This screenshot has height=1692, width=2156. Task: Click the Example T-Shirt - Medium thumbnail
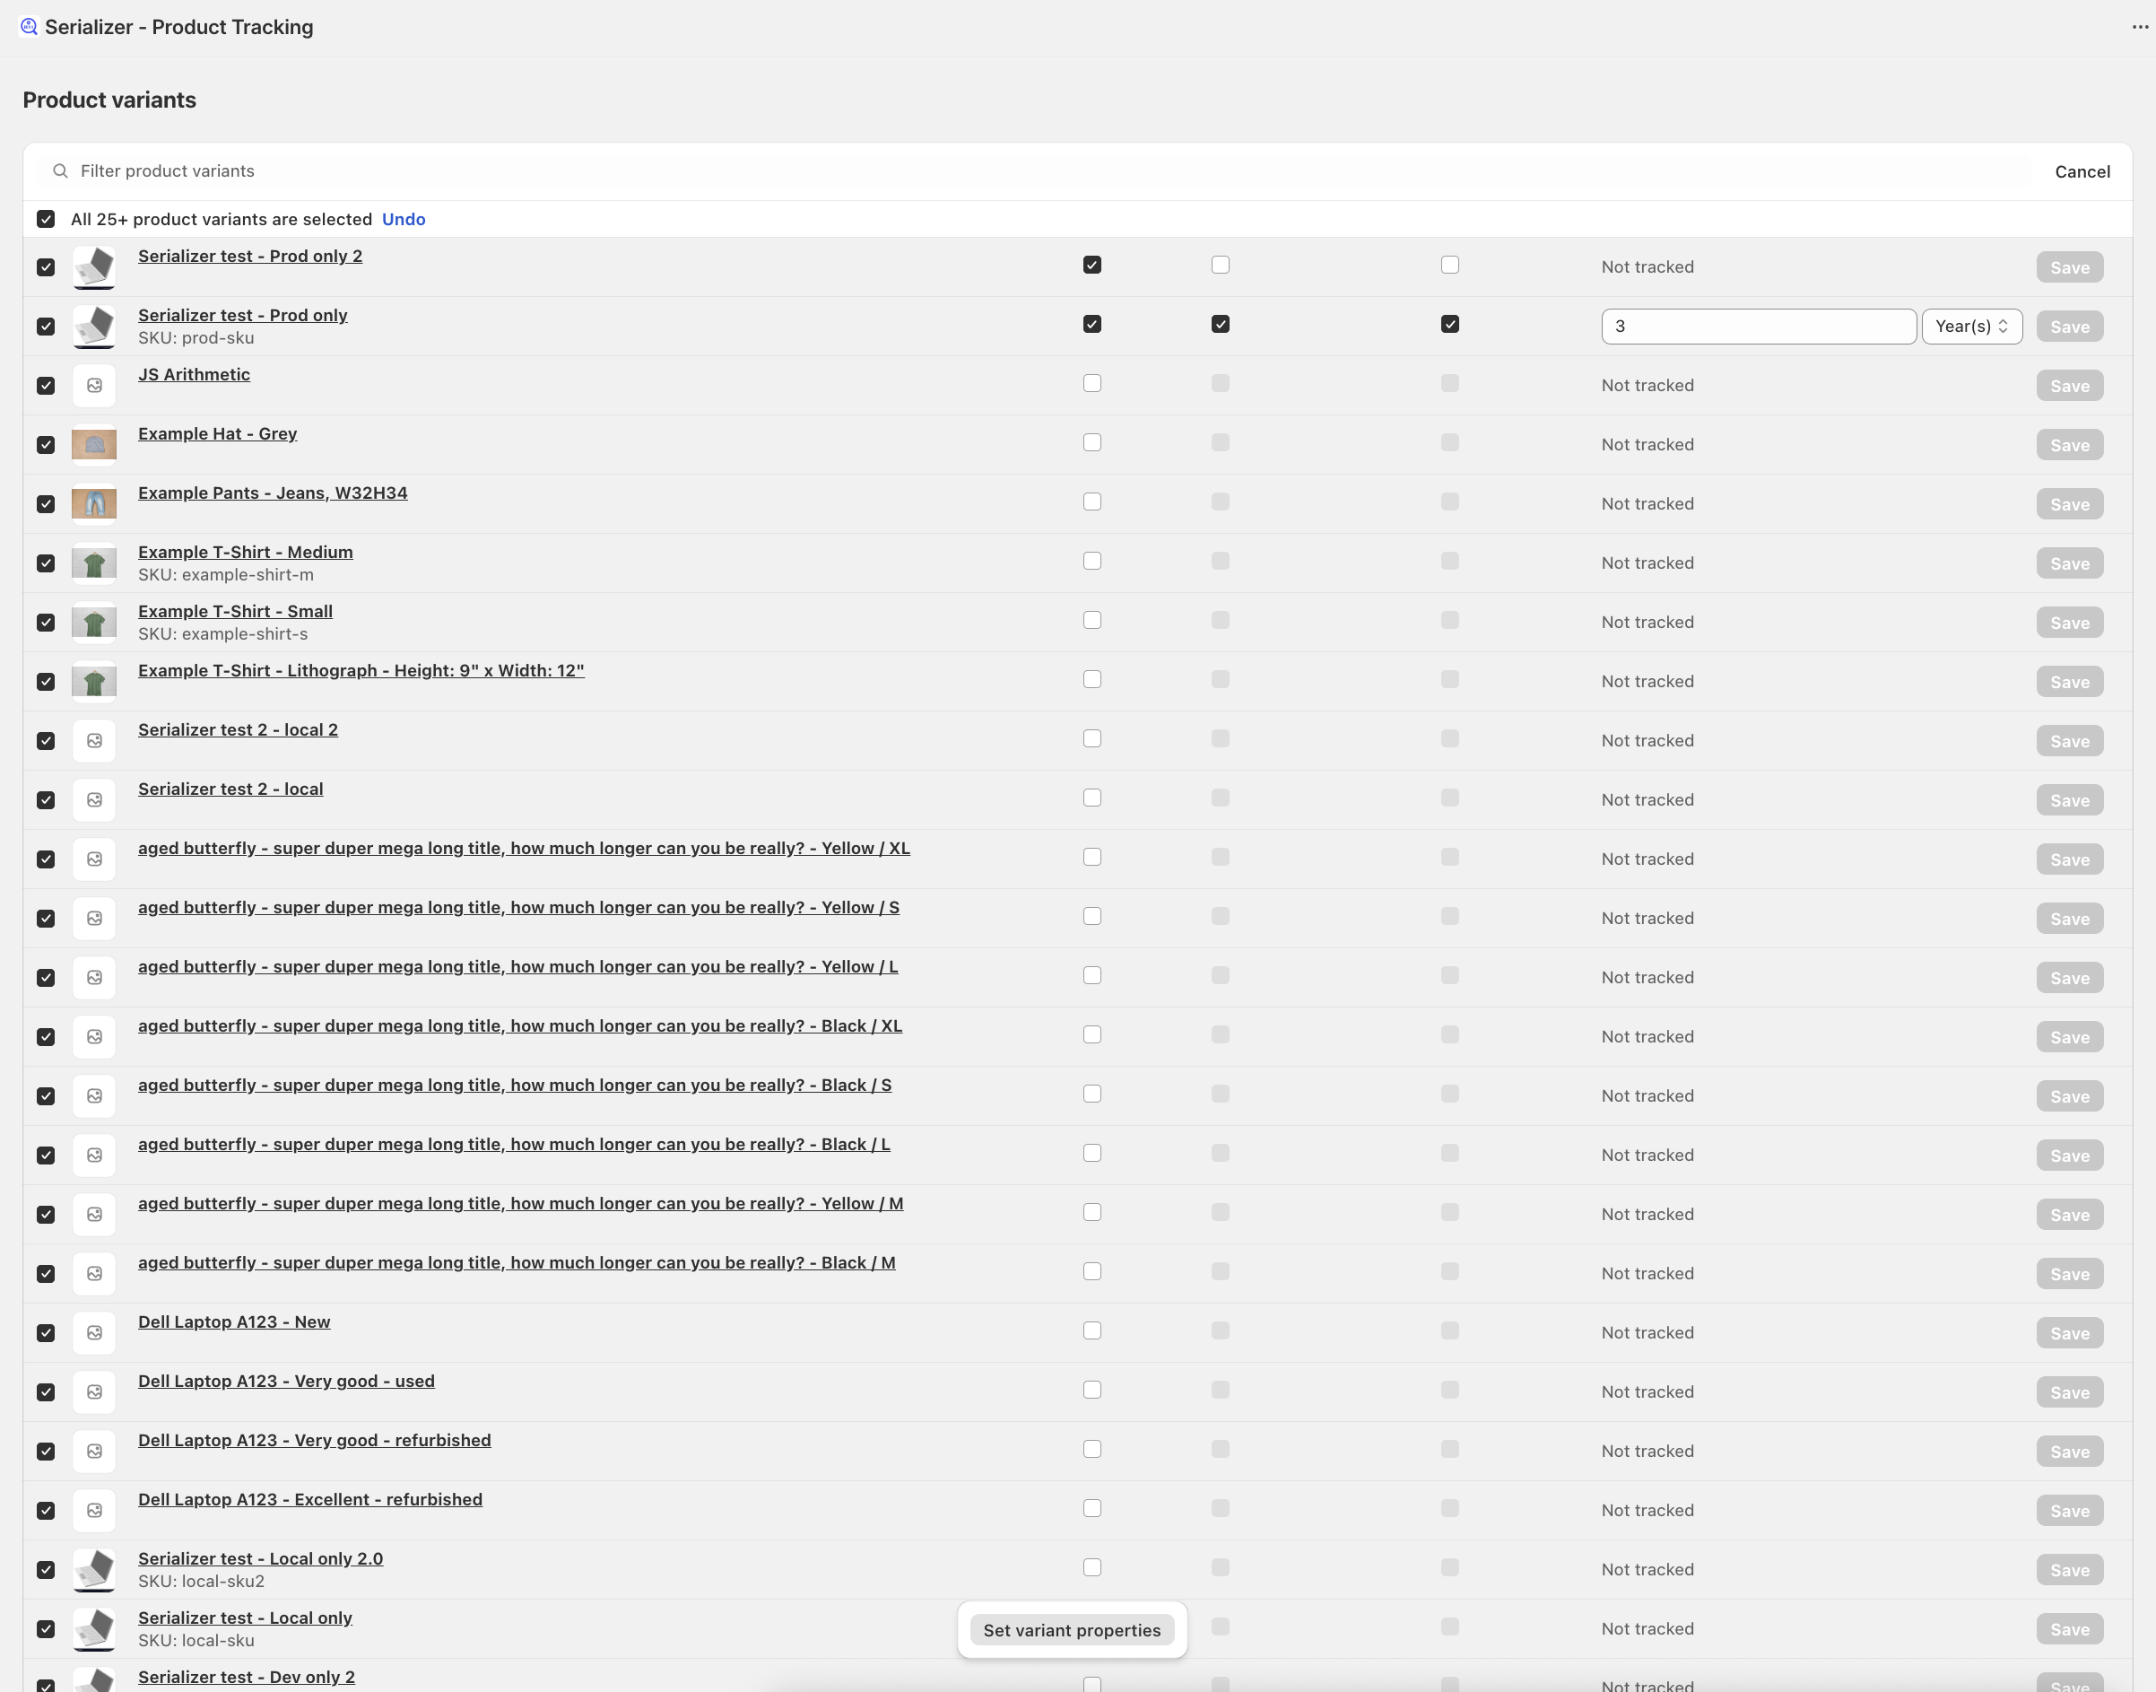[x=94, y=563]
